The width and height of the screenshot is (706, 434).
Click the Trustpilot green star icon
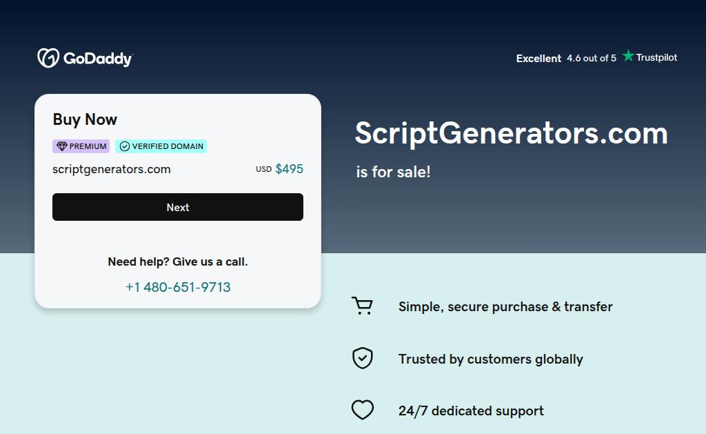point(628,57)
